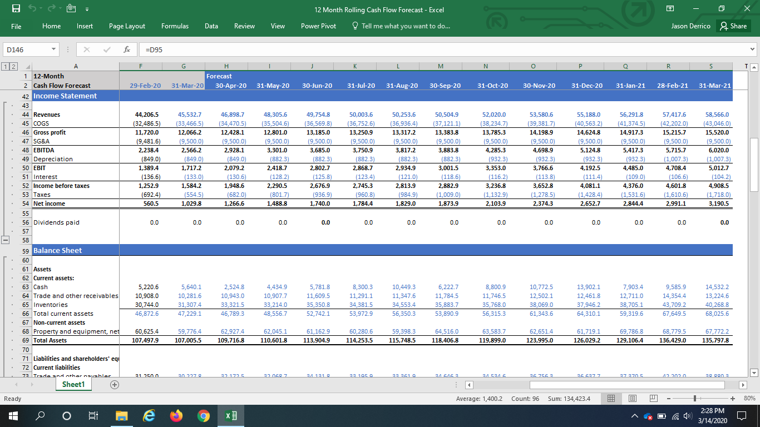Viewport: 760px width, 427px height.
Task: Open the File tab
Action: tap(16, 26)
